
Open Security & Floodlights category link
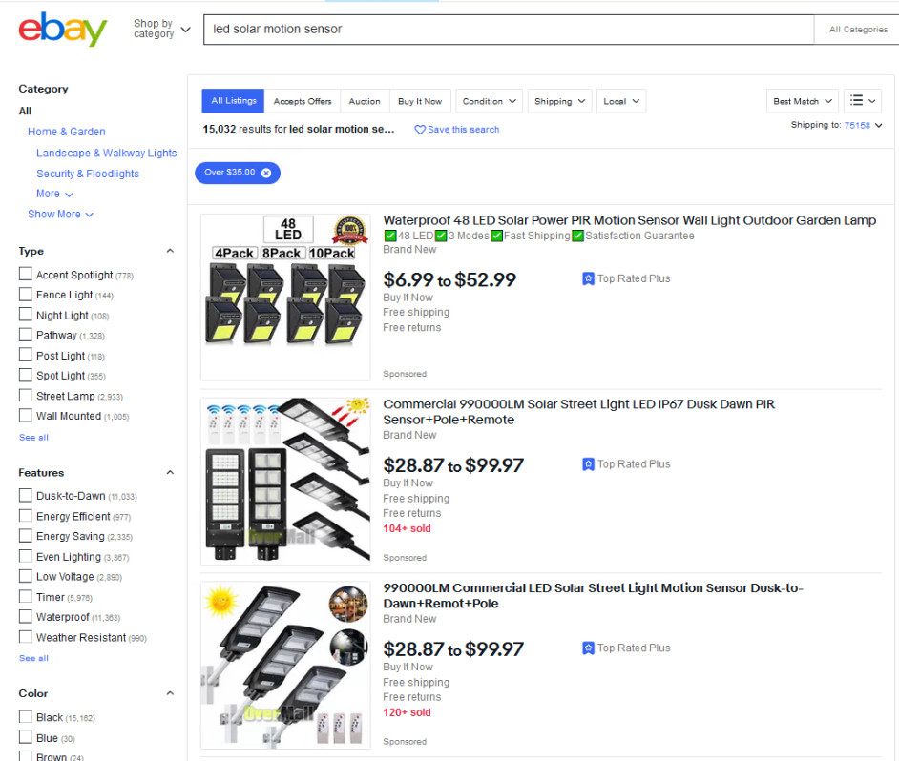88,174
